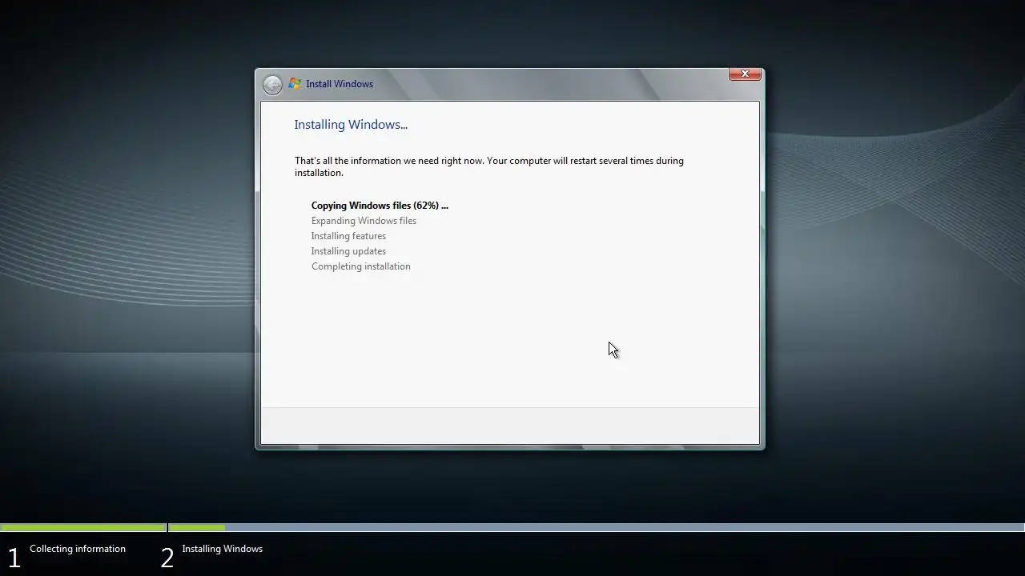Click the 'Install Windows' title text
This screenshot has width=1025, height=576.
(x=340, y=84)
